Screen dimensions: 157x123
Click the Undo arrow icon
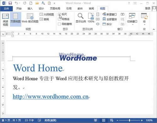click(16, 3)
